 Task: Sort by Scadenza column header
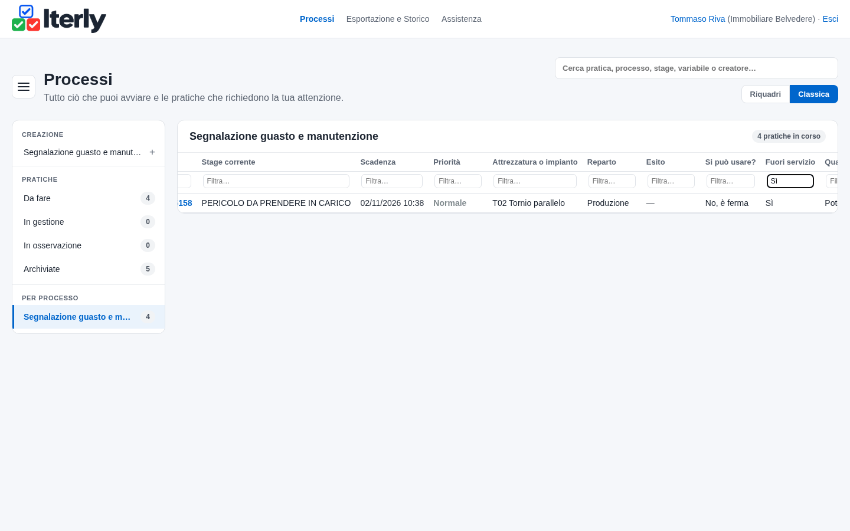click(x=378, y=162)
